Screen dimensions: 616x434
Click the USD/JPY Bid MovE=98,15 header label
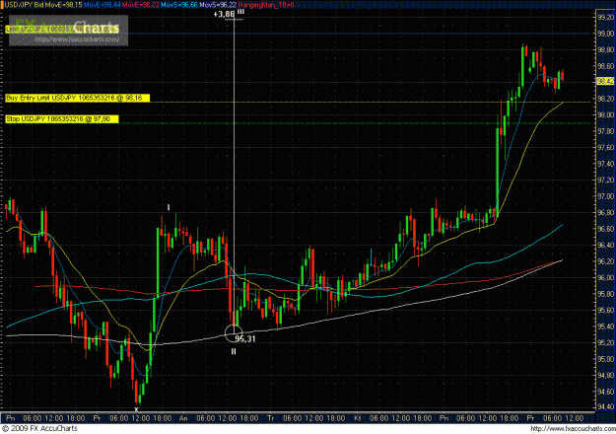pyautogui.click(x=43, y=5)
